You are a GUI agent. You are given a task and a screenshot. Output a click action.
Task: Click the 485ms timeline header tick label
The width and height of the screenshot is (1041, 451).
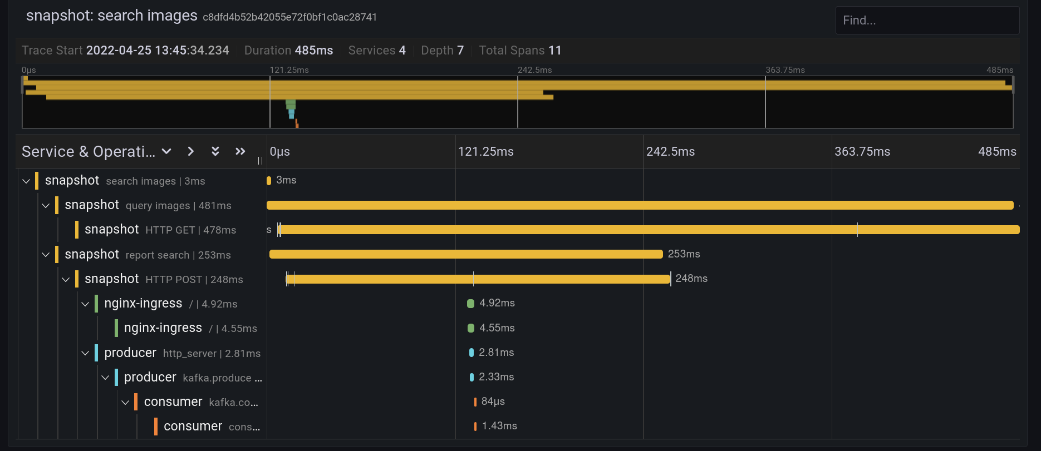tap(997, 152)
